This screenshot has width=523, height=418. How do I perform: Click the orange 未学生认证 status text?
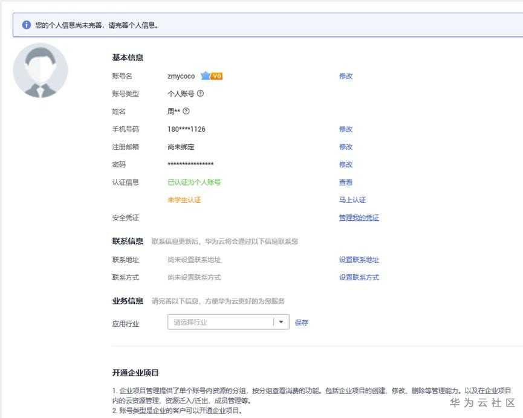pos(184,200)
